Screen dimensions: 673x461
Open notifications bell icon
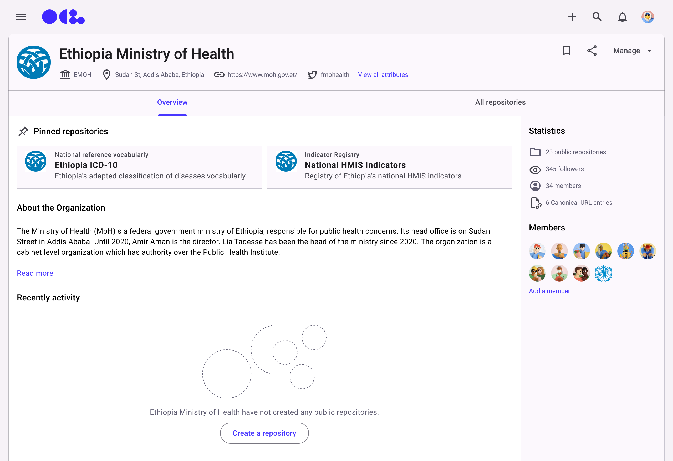622,17
